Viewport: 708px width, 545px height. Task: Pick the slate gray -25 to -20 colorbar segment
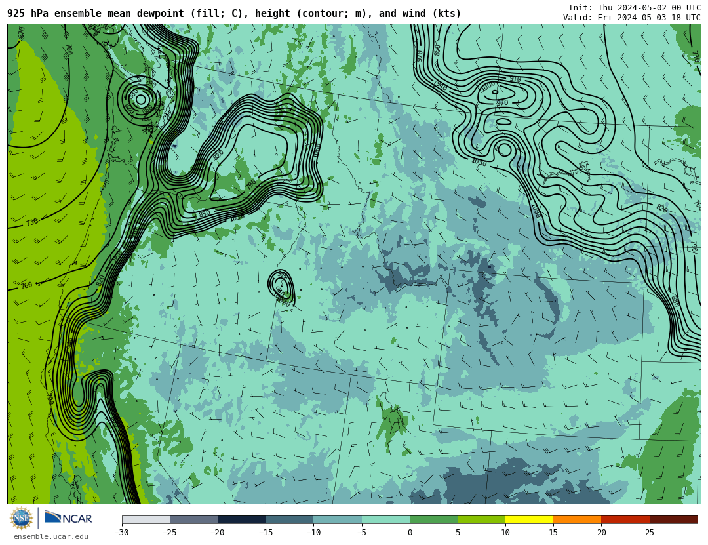193,520
